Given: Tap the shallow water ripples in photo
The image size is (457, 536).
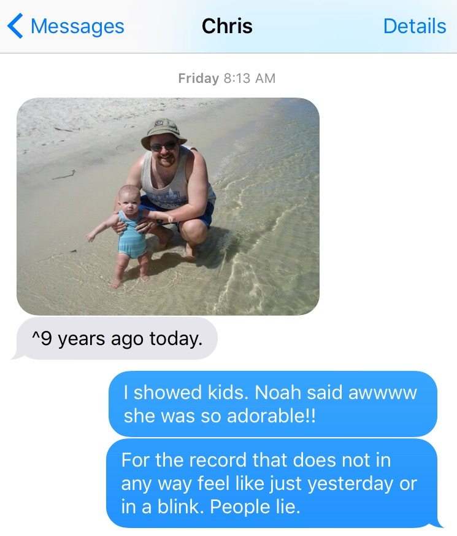Looking at the screenshot, I should (270, 219).
